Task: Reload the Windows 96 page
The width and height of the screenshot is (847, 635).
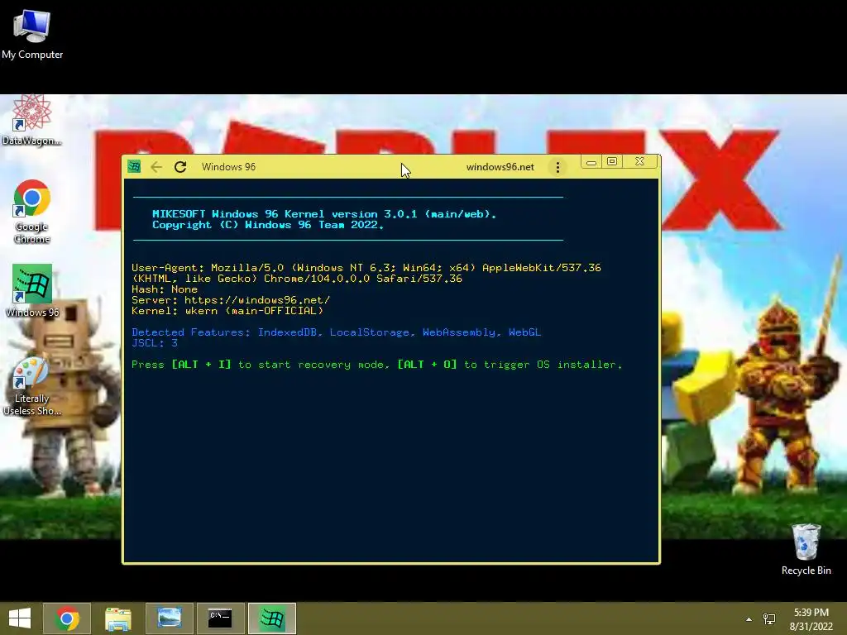Action: pos(180,167)
